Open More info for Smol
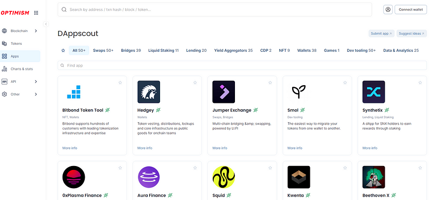Image resolution: width=431 pixels, height=200 pixels. 295,148
